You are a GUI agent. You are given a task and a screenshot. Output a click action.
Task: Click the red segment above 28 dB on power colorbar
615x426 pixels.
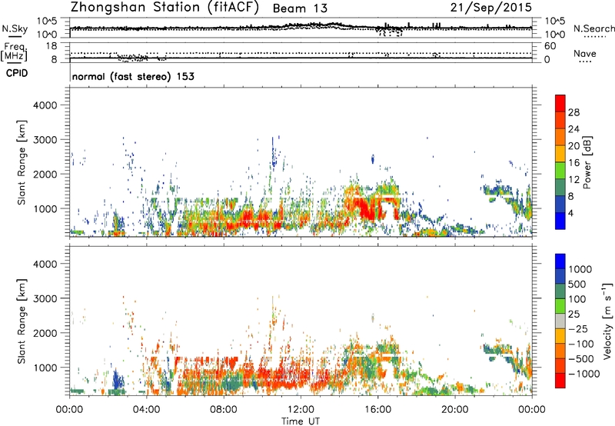tap(560, 103)
